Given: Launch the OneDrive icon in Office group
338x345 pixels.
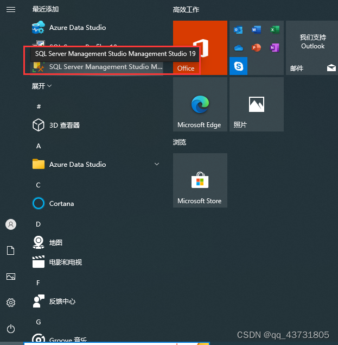Looking at the screenshot, I should (x=239, y=48).
